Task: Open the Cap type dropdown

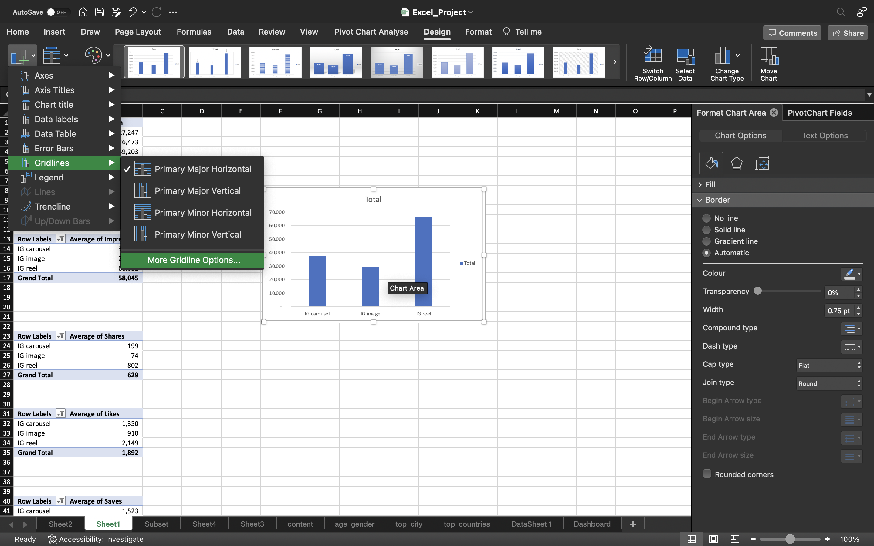Action: coord(829,365)
